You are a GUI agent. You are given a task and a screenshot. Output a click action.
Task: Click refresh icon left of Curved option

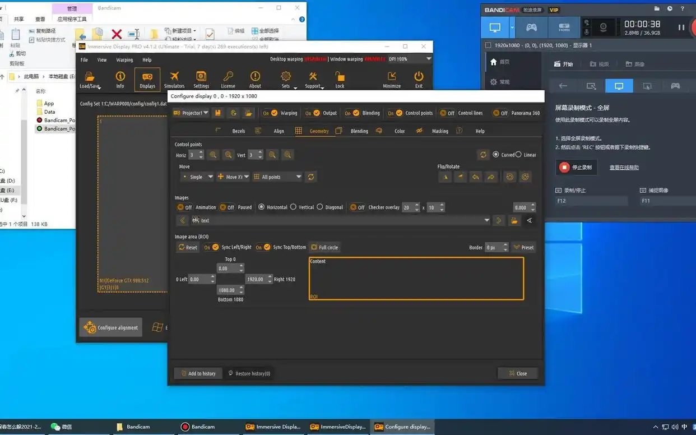483,155
